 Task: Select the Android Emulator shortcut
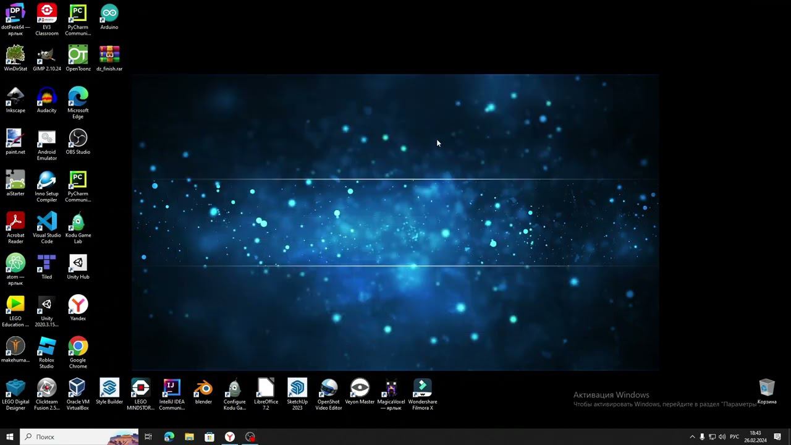pos(47,144)
